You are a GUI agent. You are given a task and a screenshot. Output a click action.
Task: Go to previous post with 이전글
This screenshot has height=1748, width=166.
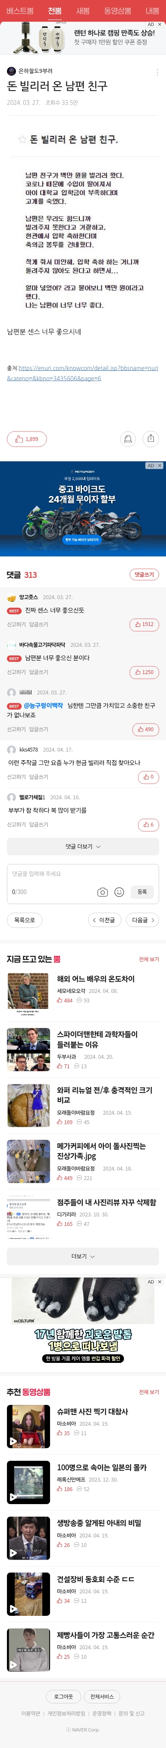105,920
